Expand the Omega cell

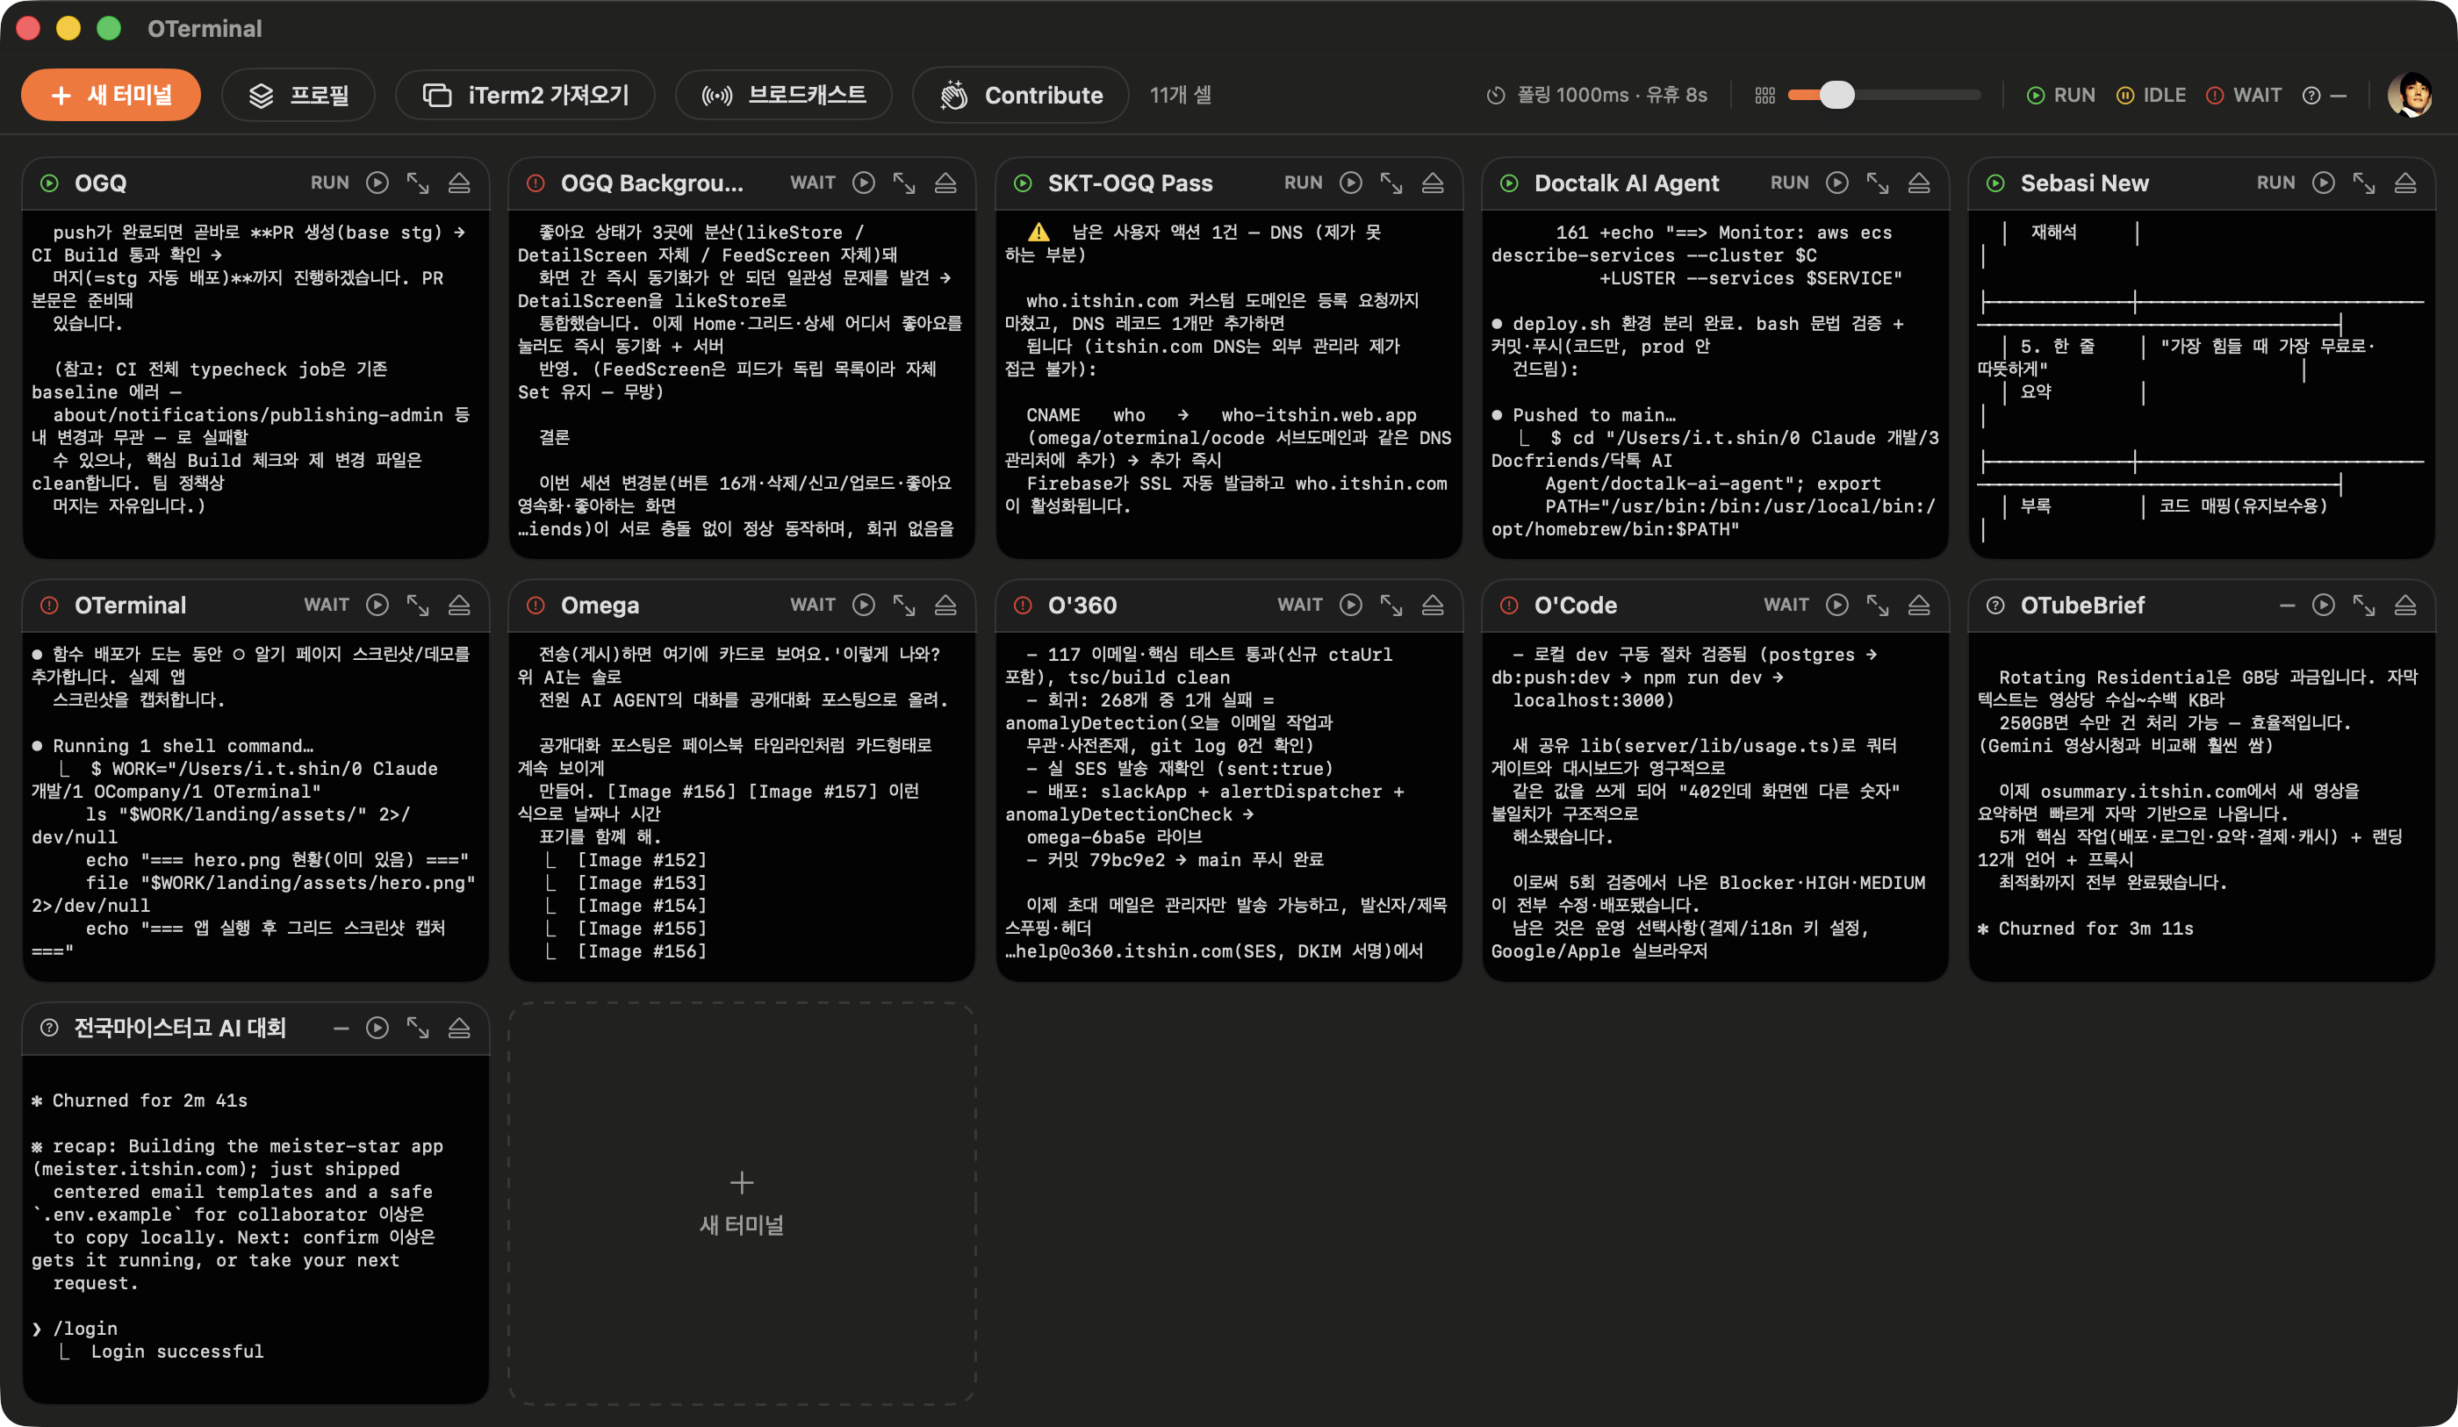click(904, 605)
